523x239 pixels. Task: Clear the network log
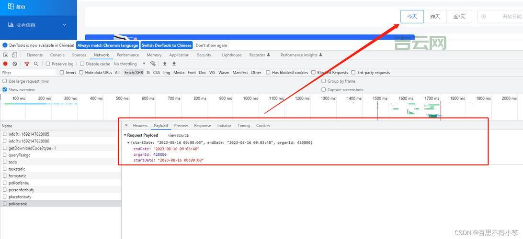coord(15,64)
